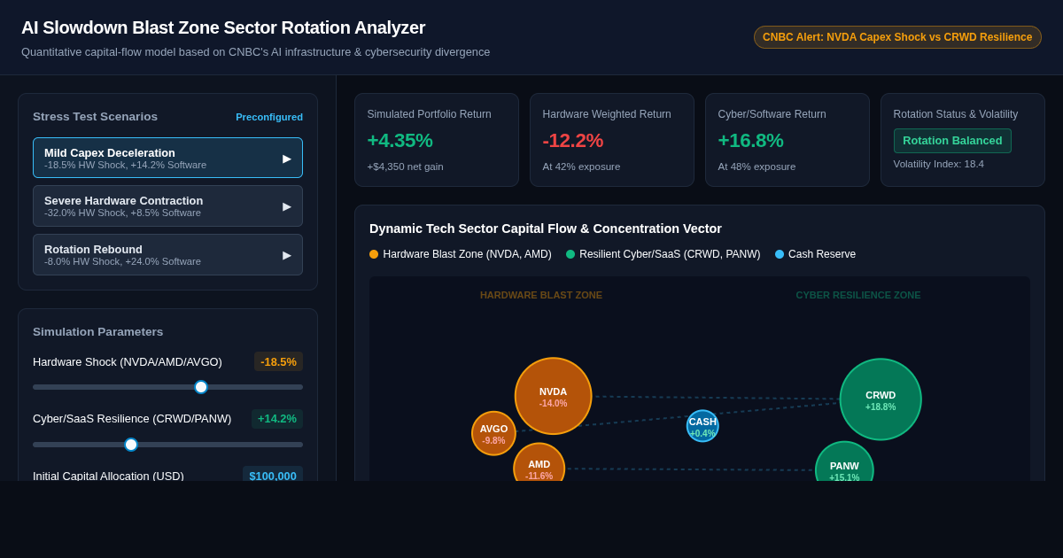Viewport: 1063px width, 558px height.
Task: Click the Cyber/SaaS Resilience (CRWD/PANW) label
Action: click(x=132, y=419)
